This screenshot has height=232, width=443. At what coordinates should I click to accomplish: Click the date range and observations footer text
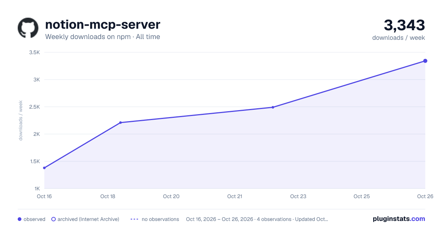[x=257, y=219]
